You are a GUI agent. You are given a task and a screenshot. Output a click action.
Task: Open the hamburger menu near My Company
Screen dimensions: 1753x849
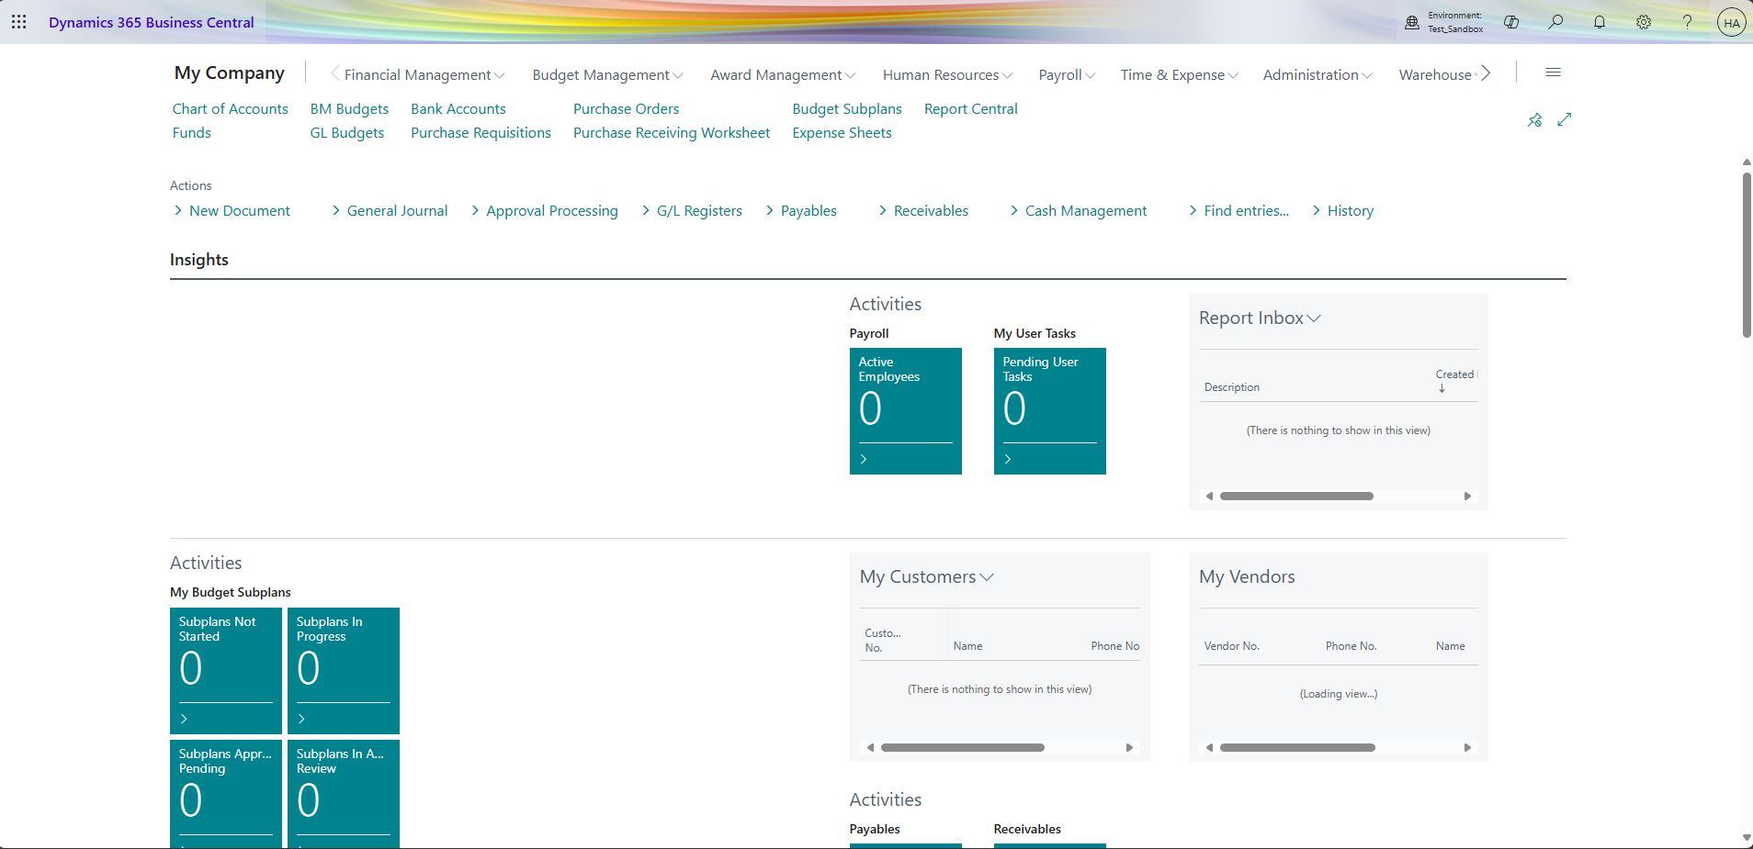pyautogui.click(x=1555, y=72)
